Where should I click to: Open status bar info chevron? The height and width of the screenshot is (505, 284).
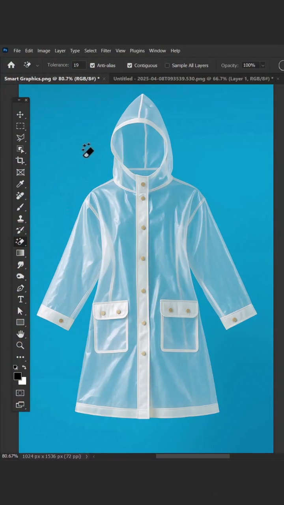pyautogui.click(x=87, y=456)
